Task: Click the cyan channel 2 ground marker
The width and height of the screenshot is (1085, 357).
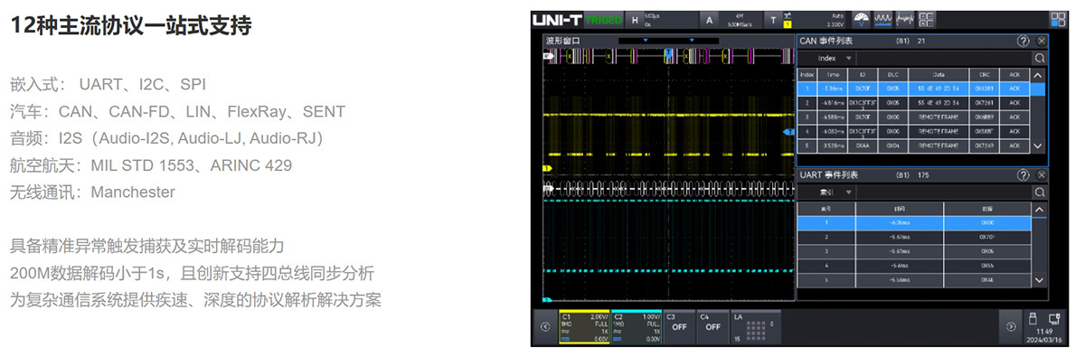Action: 547,299
